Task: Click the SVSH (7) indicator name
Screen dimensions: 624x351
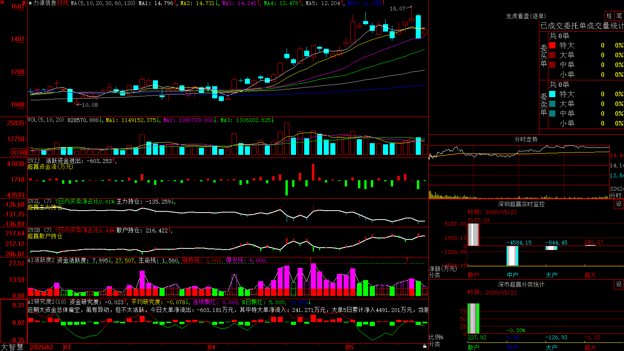Action: point(39,230)
